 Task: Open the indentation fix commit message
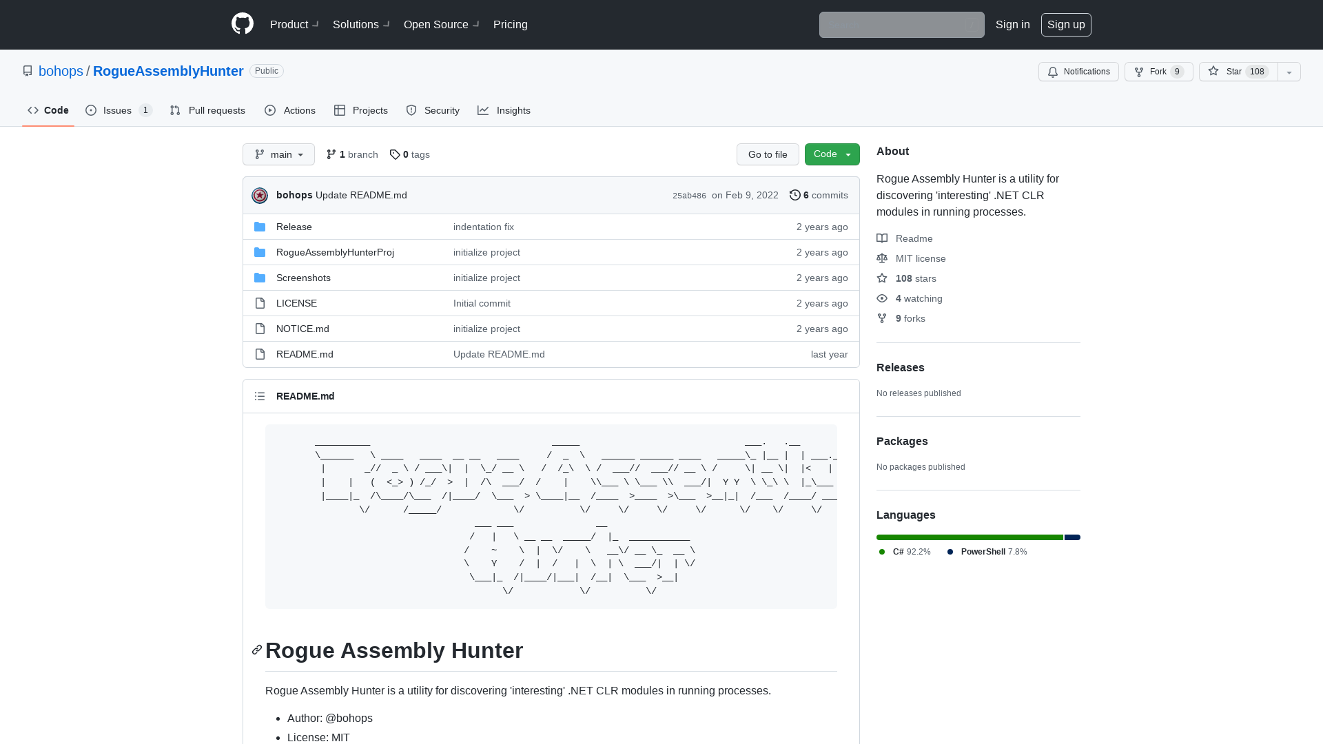(484, 227)
